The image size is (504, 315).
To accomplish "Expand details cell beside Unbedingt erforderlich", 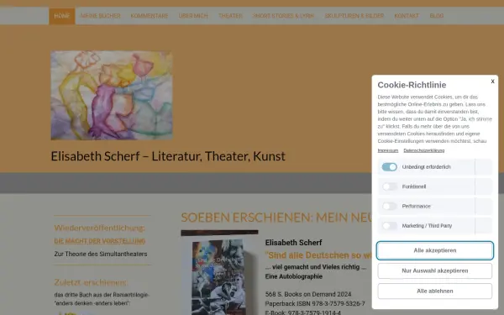I will (484, 167).
